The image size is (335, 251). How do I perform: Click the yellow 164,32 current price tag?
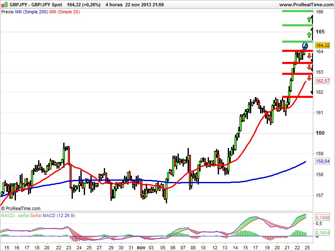(x=322, y=45)
